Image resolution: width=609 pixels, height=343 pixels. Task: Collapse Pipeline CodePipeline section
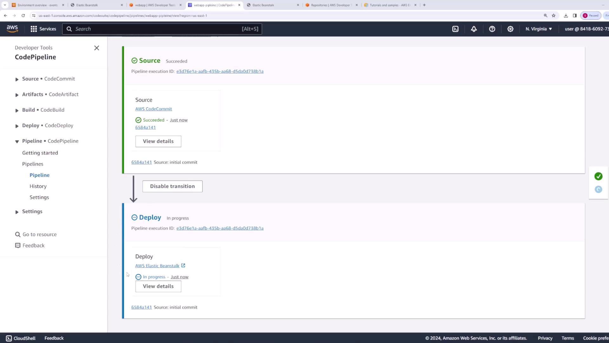[17, 141]
